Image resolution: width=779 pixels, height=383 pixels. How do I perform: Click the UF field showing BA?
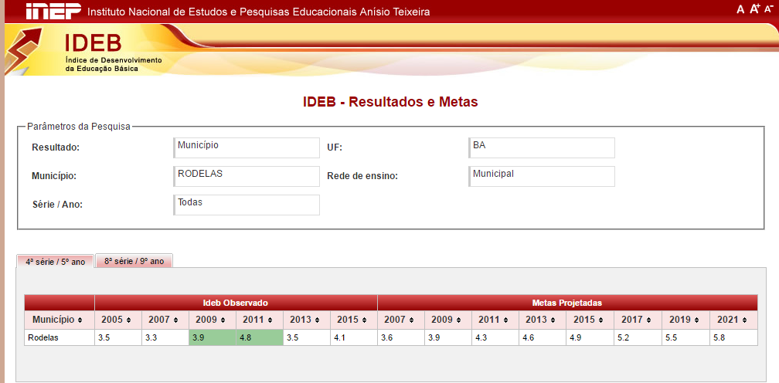(542, 147)
